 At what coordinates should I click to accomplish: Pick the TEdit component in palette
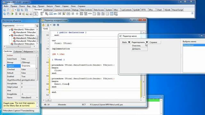(60, 14)
